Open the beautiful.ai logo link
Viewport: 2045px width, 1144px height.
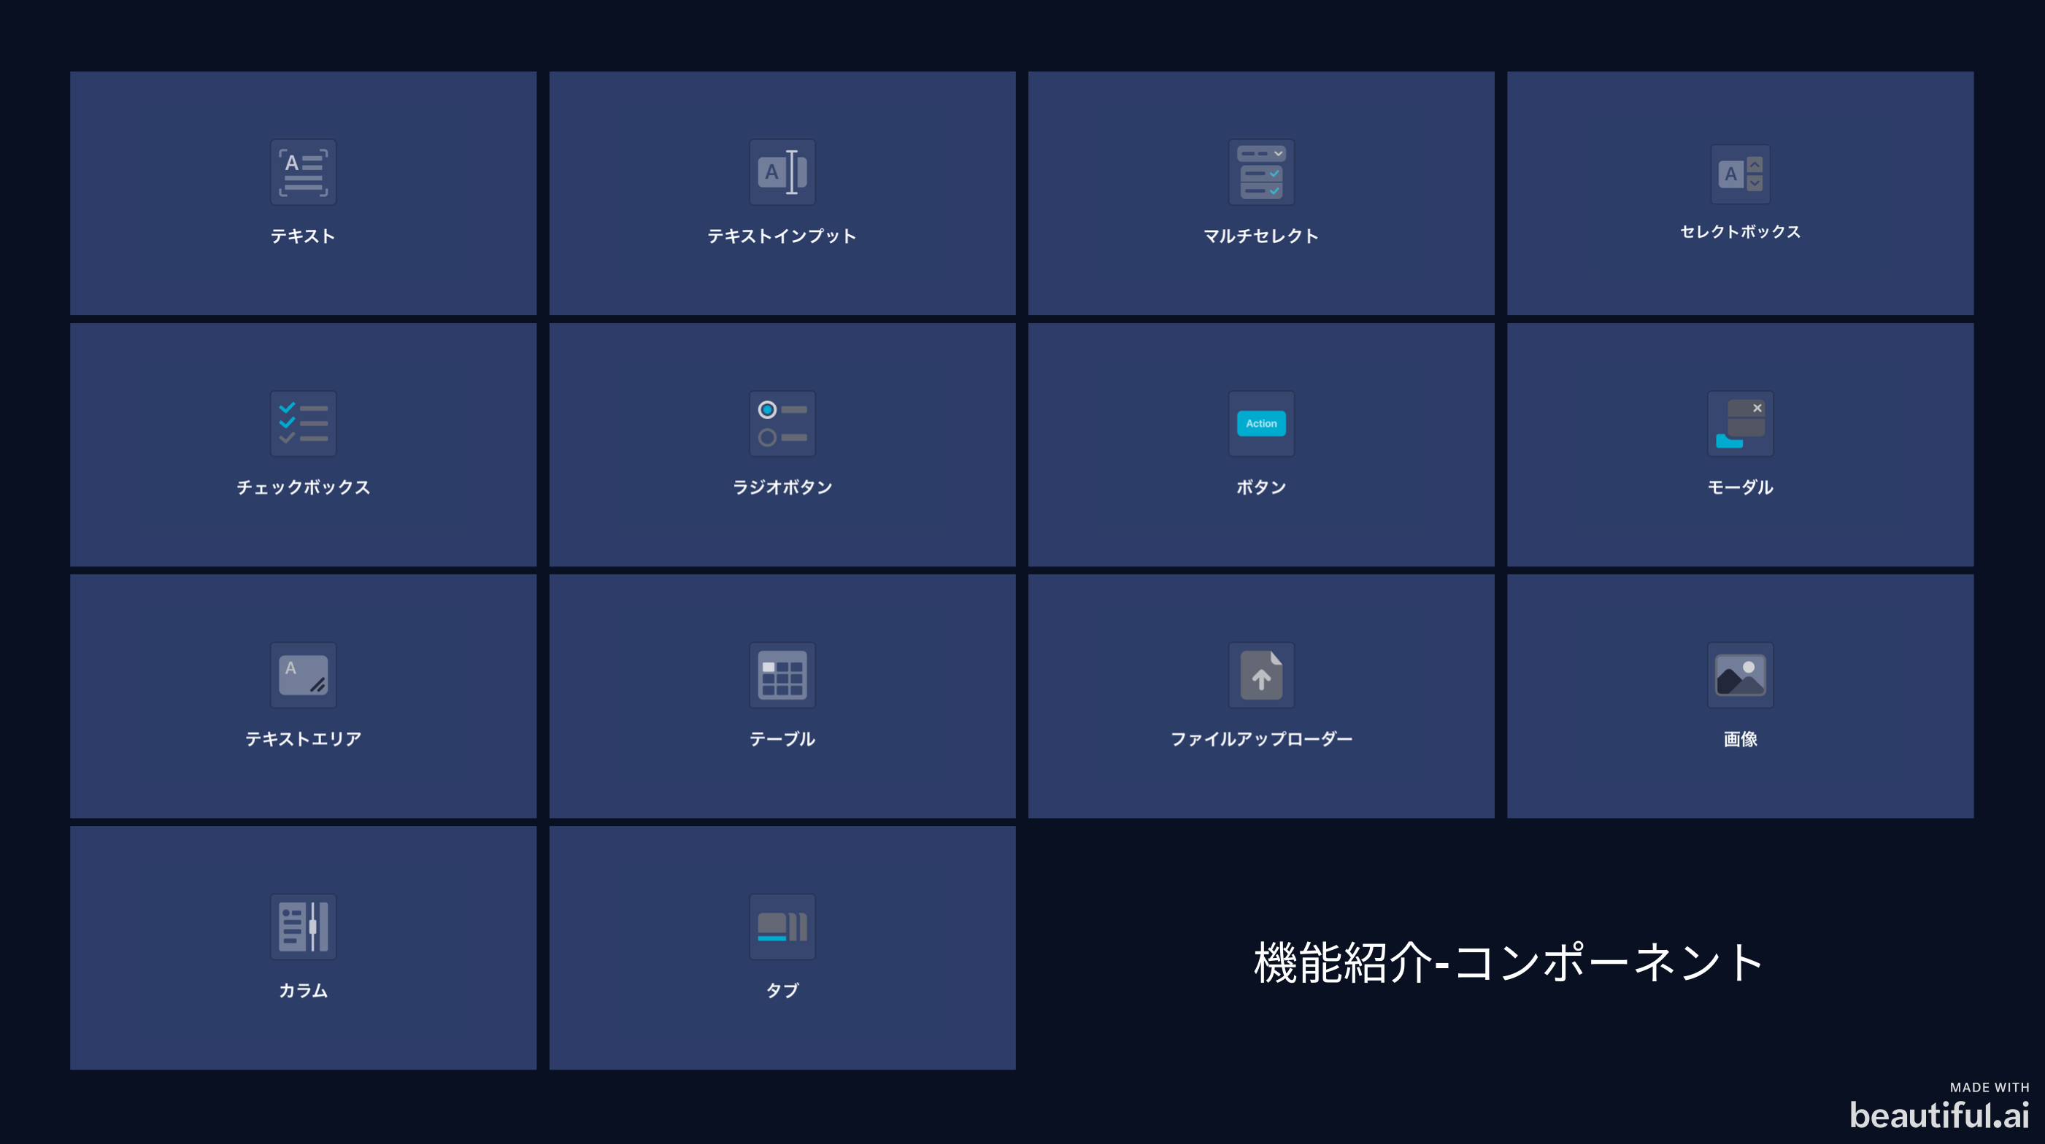click(x=1938, y=1115)
